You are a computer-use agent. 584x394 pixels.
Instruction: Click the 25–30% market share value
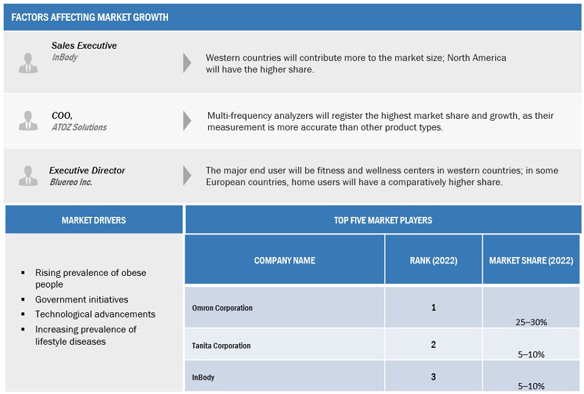(x=531, y=321)
